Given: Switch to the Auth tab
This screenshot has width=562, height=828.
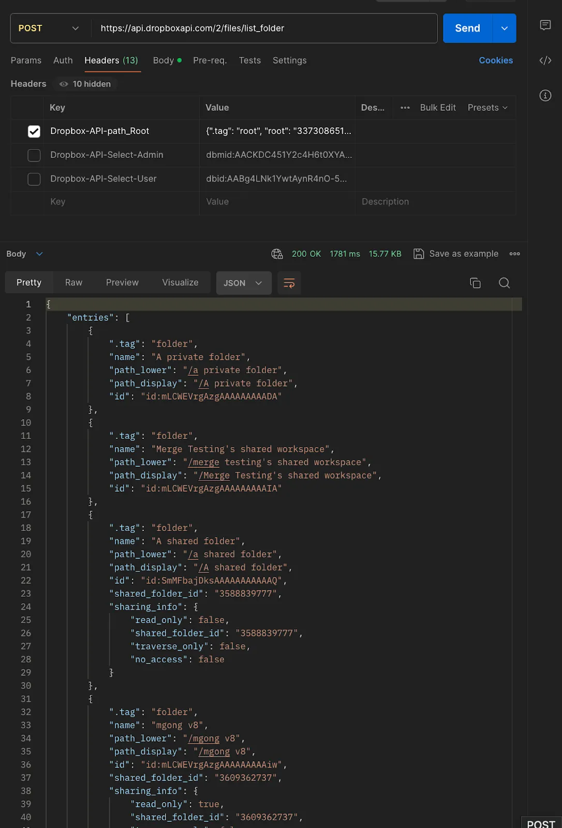Looking at the screenshot, I should tap(63, 61).
